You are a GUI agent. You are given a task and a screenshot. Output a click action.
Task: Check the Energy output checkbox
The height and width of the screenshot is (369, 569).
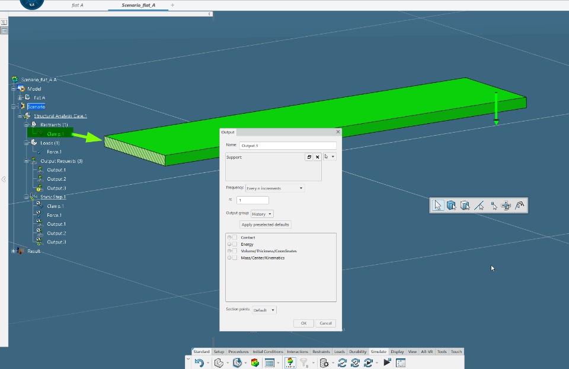(x=235, y=244)
